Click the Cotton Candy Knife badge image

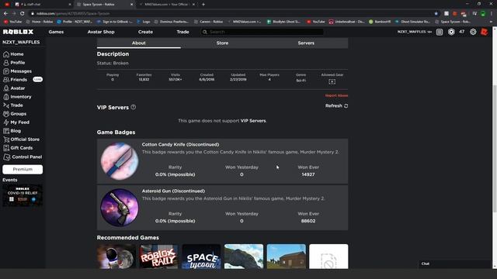120,161
